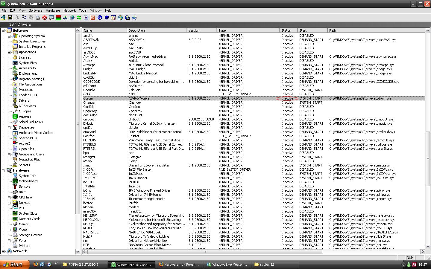Click the globe network toolbar icon
Screen dimensions: 431x269
coord(72,18)
